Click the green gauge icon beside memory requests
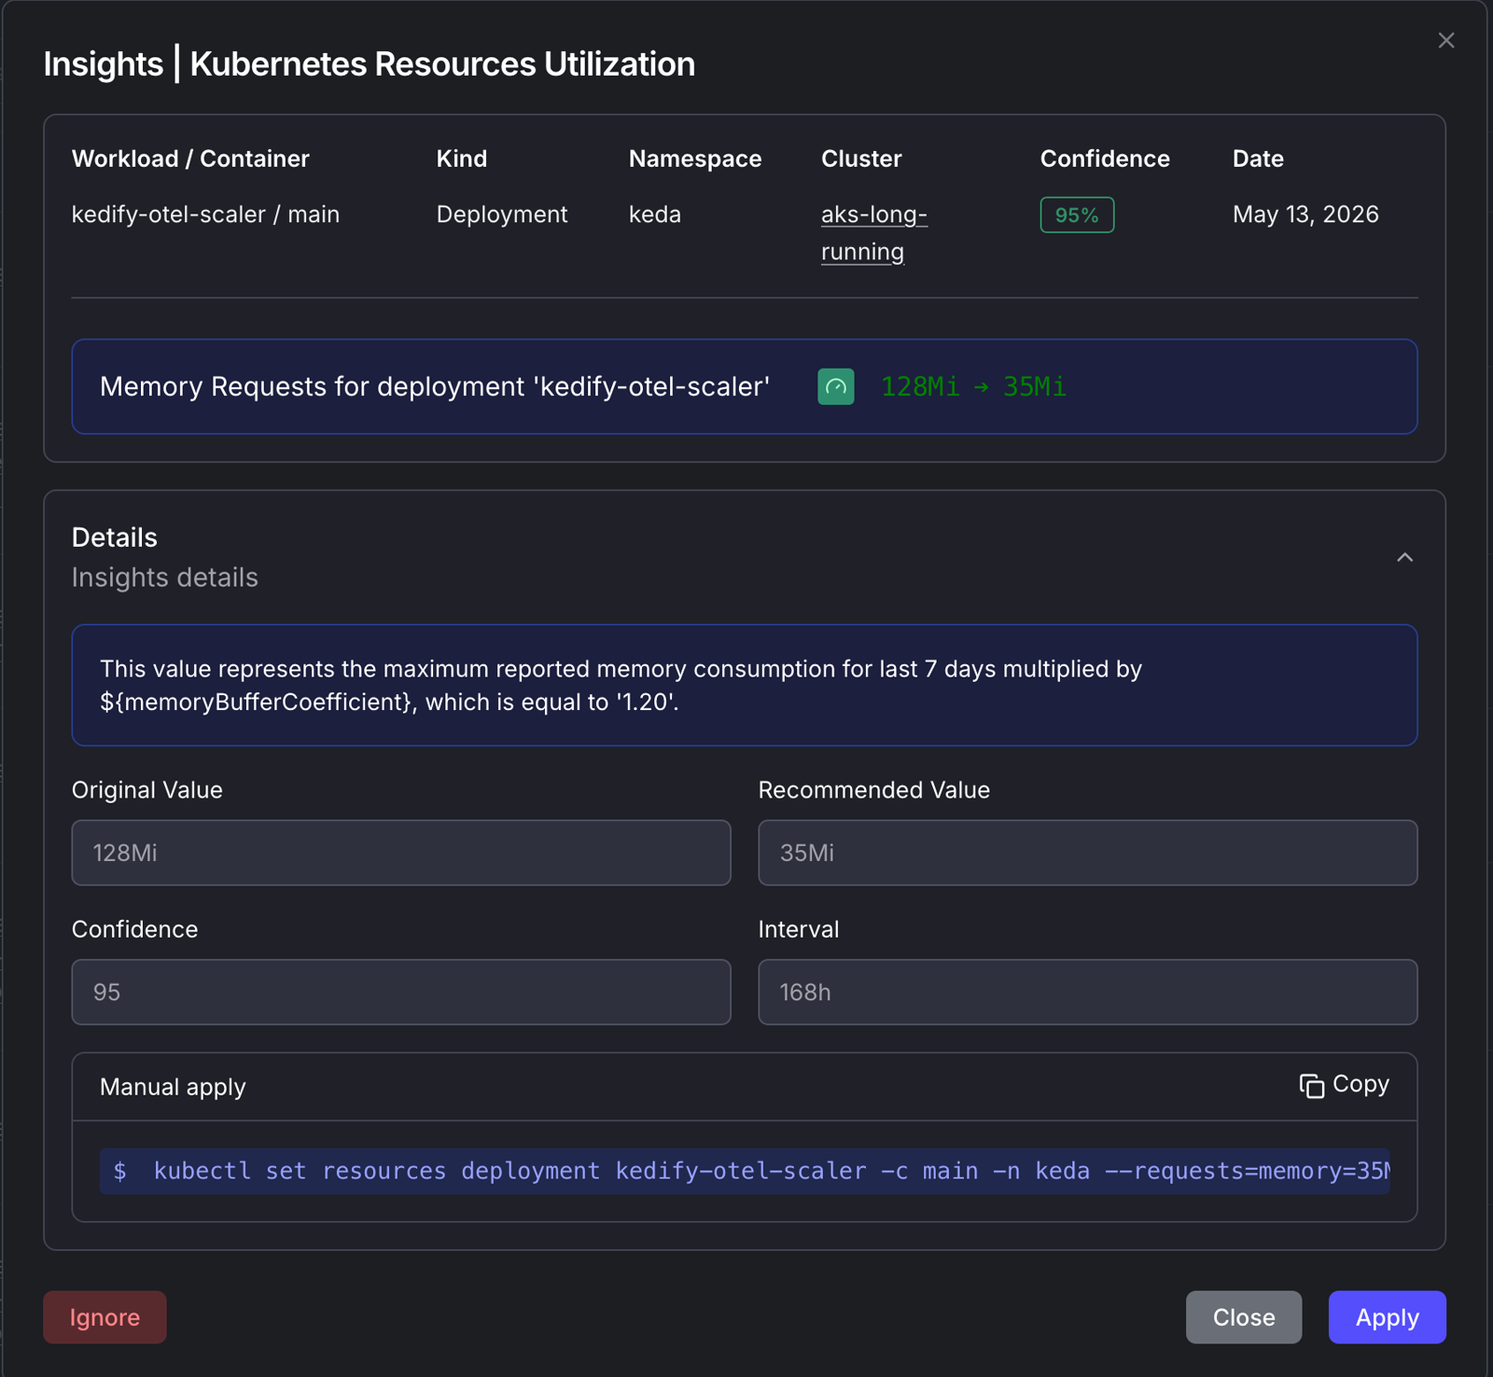Viewport: 1493px width, 1377px height. 836,386
